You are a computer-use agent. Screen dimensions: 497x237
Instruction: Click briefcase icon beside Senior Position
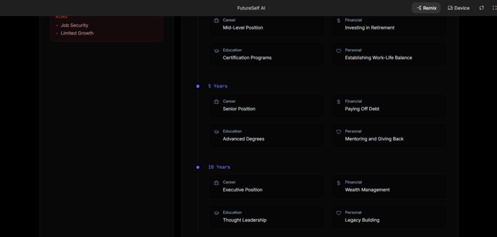(x=216, y=102)
